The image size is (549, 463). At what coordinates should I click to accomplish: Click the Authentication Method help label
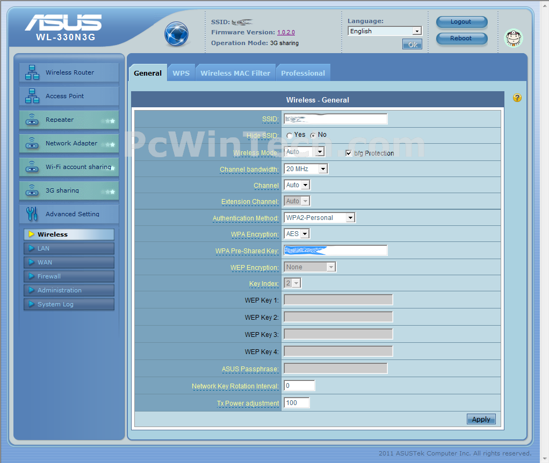(x=245, y=218)
